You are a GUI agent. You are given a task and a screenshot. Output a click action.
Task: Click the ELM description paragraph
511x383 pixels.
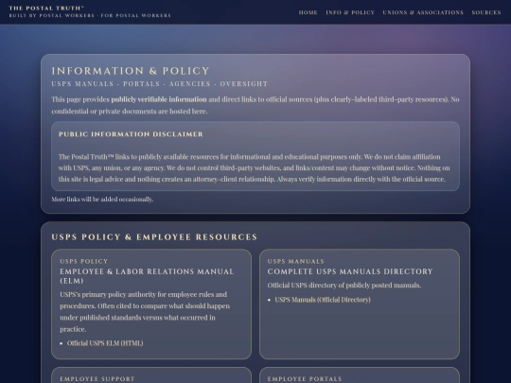click(145, 312)
